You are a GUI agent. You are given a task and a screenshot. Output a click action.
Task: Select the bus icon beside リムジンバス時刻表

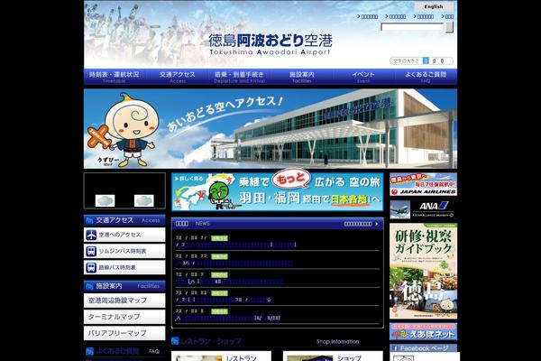[x=91, y=251]
